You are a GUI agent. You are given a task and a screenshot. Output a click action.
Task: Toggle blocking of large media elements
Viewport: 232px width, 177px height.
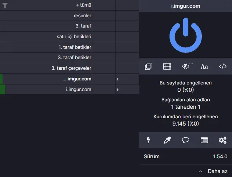pos(167,66)
